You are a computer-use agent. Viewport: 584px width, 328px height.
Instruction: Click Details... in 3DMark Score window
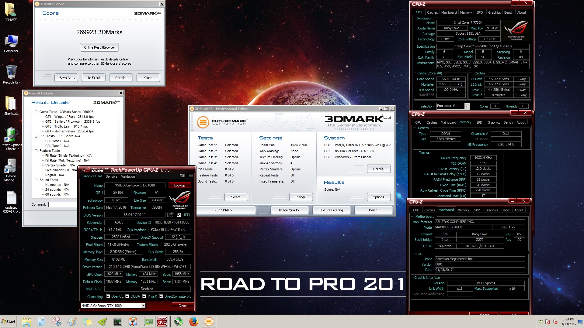pyautogui.click(x=122, y=78)
